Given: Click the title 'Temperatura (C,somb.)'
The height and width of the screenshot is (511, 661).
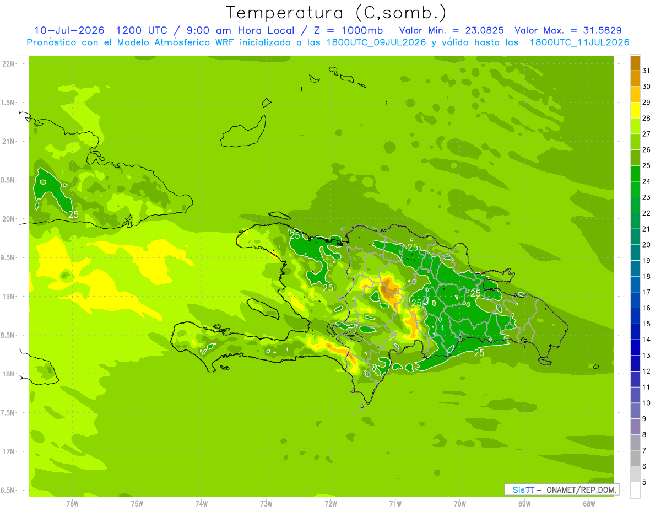Looking at the screenshot, I should point(337,13).
